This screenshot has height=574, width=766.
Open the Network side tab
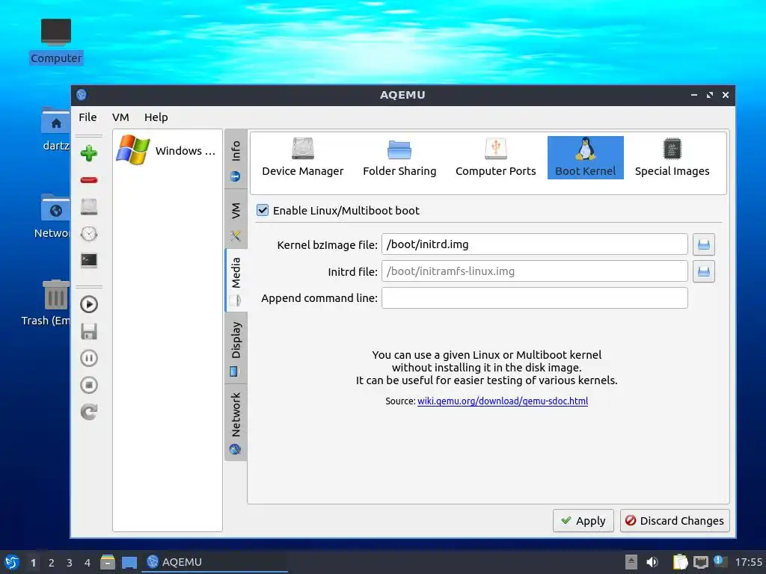point(236,423)
